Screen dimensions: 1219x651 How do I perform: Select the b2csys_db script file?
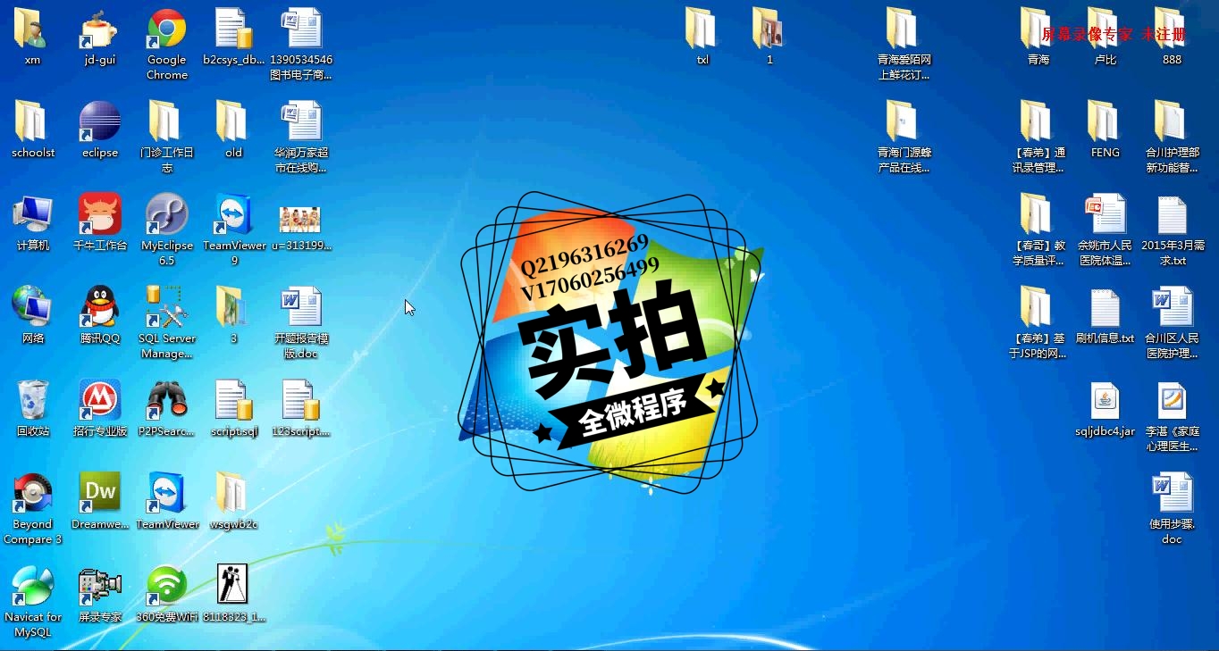click(234, 29)
